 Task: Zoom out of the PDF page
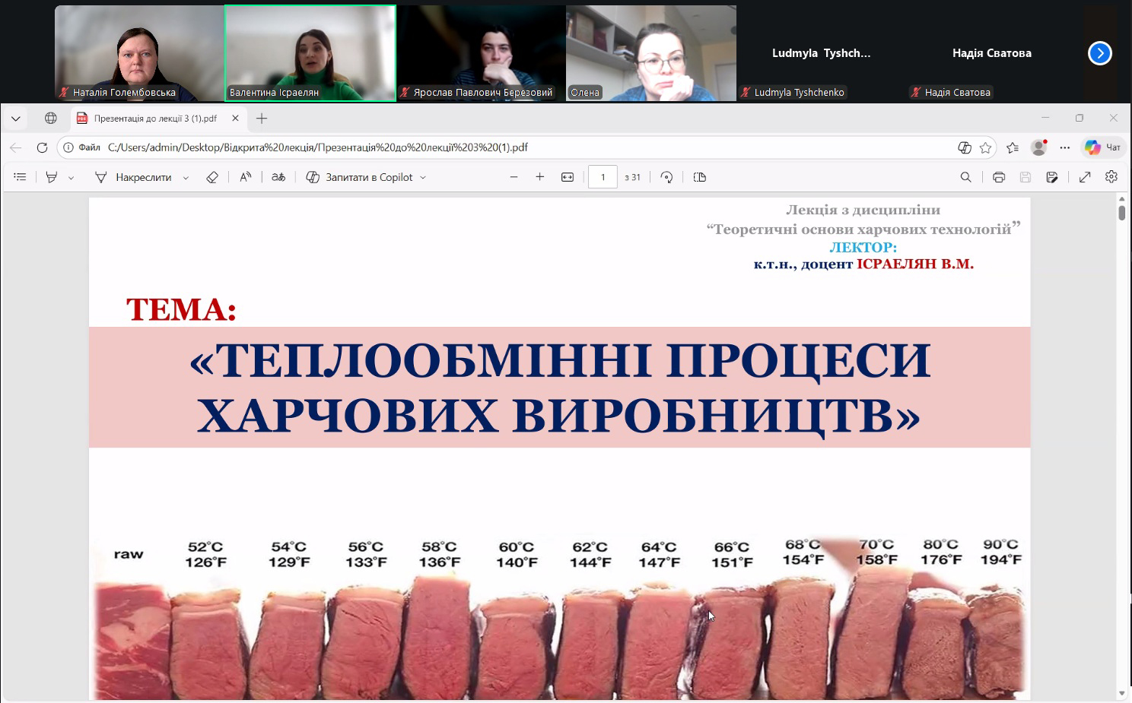514,177
